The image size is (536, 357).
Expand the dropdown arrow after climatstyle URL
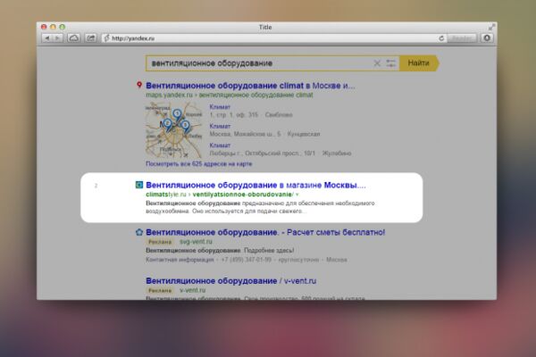tap(297, 195)
